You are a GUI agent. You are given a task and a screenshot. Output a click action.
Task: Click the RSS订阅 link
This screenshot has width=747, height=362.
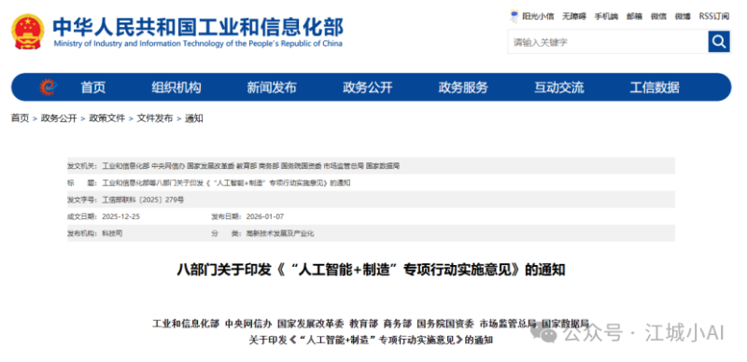tap(714, 16)
